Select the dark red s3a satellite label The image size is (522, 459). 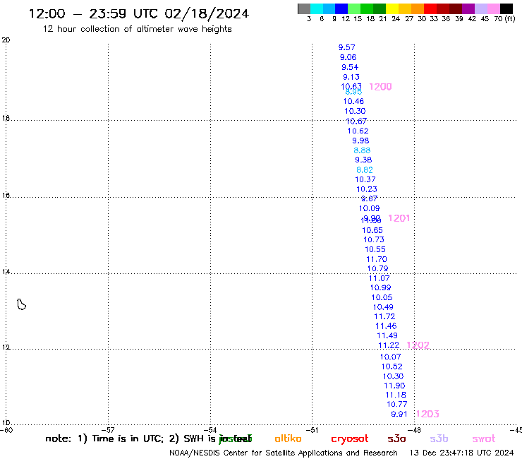397,439
